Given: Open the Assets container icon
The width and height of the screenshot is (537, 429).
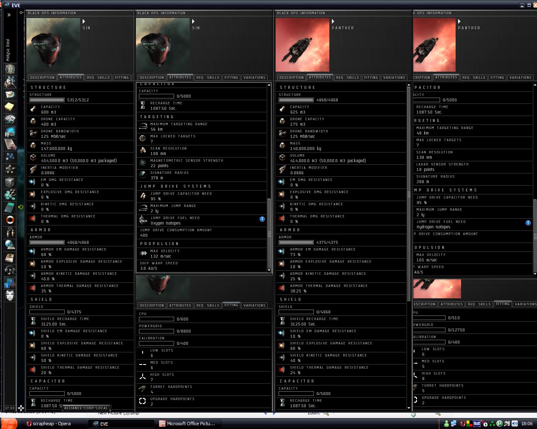Looking at the screenshot, I should [x=10, y=182].
